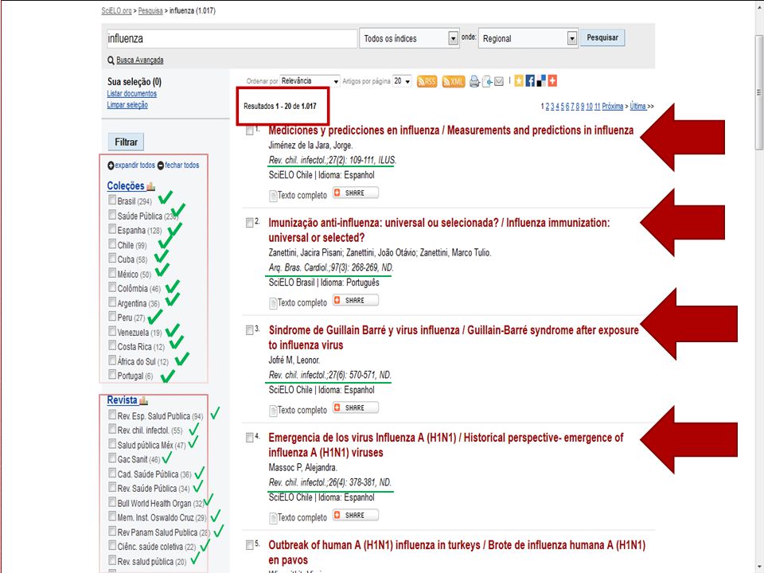
Task: Check the Rev. Esp. Salud Publica box
Action: (x=112, y=415)
